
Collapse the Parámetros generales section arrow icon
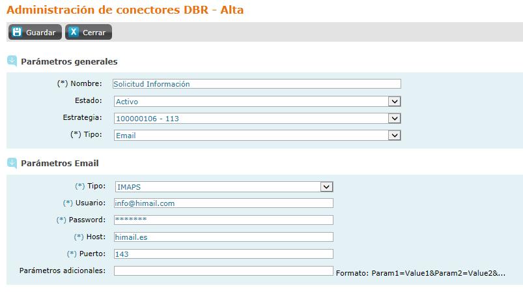tap(12, 61)
